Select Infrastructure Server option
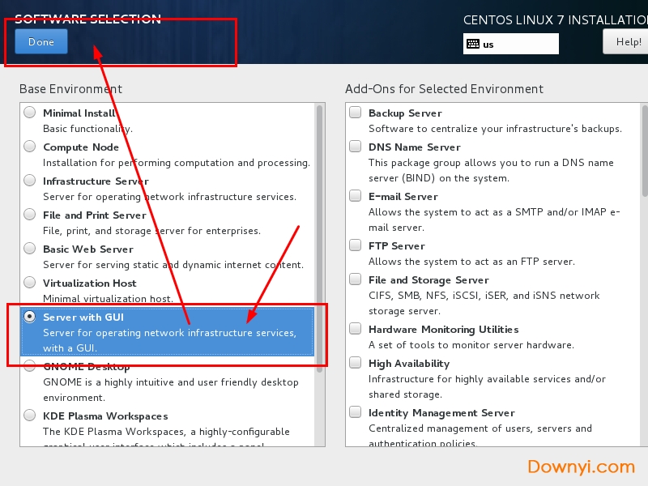 click(x=30, y=181)
